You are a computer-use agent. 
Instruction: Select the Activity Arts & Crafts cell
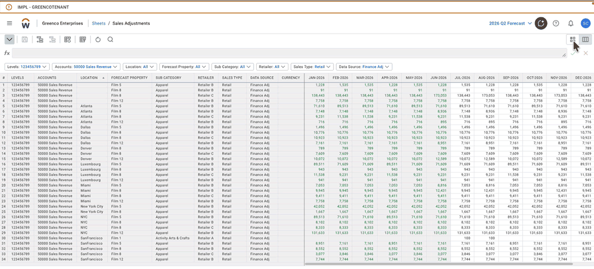174,238
